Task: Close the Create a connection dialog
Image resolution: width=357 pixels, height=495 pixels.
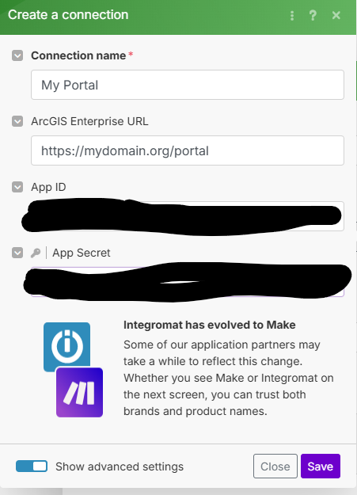Action: point(336,15)
